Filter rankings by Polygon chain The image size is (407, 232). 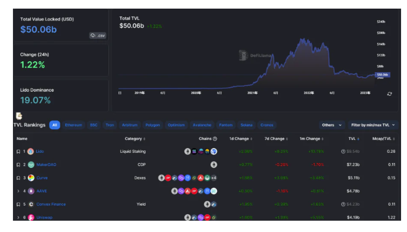coord(153,125)
